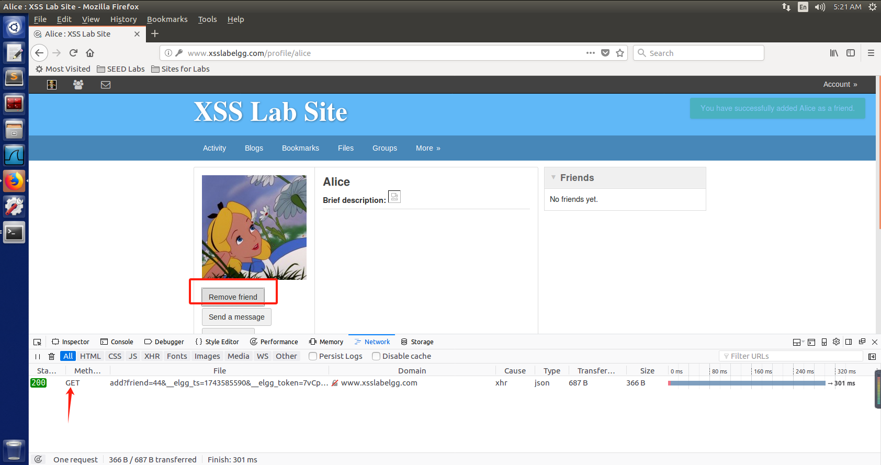Open devtools in separate window
The height and width of the screenshot is (465, 881).
(x=862, y=342)
